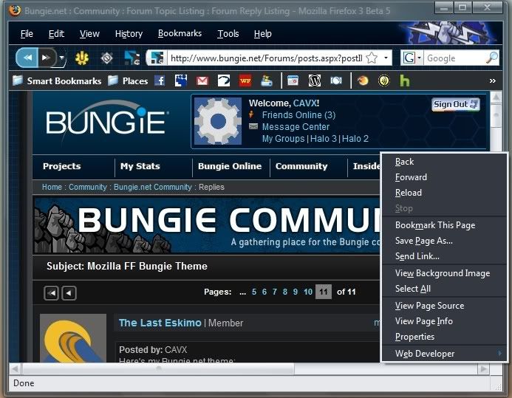The image size is (512, 398).
Task: Go to first page using double-arrow button
Action: tap(52, 292)
